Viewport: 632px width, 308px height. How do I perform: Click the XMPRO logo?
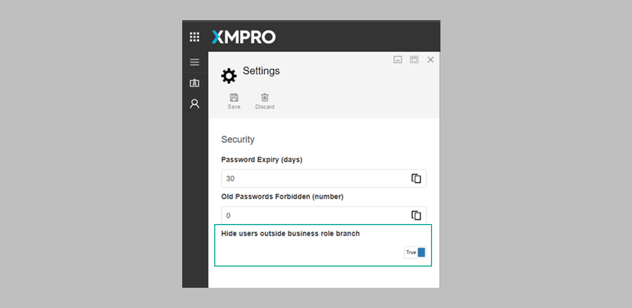coord(243,37)
